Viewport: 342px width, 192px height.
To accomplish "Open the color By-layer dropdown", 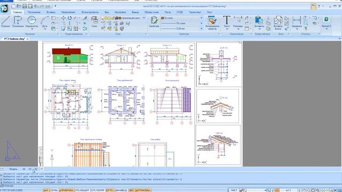I will [x=201, y=18].
